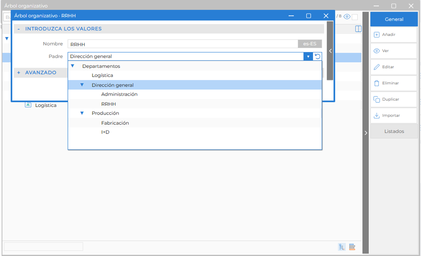Select Dirección general in dropdown tree
Screen dimensions: 421x256
[x=113, y=85]
